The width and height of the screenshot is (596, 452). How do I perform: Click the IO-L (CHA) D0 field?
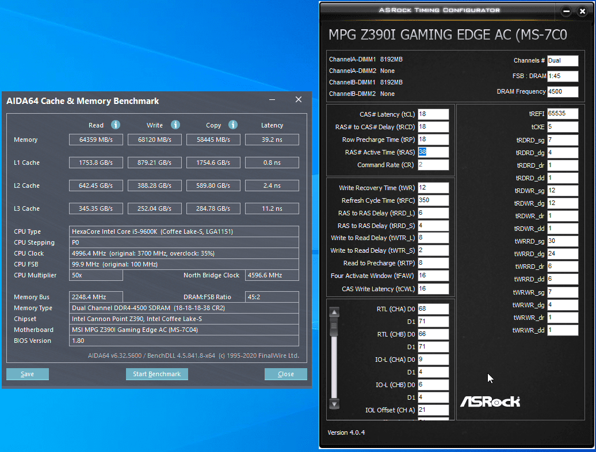[433, 360]
